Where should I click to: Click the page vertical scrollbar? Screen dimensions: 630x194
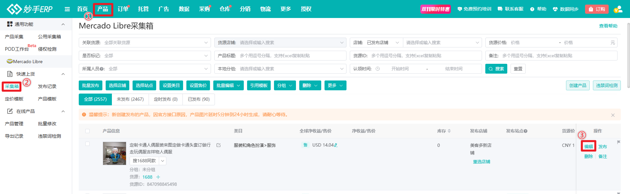628,56
